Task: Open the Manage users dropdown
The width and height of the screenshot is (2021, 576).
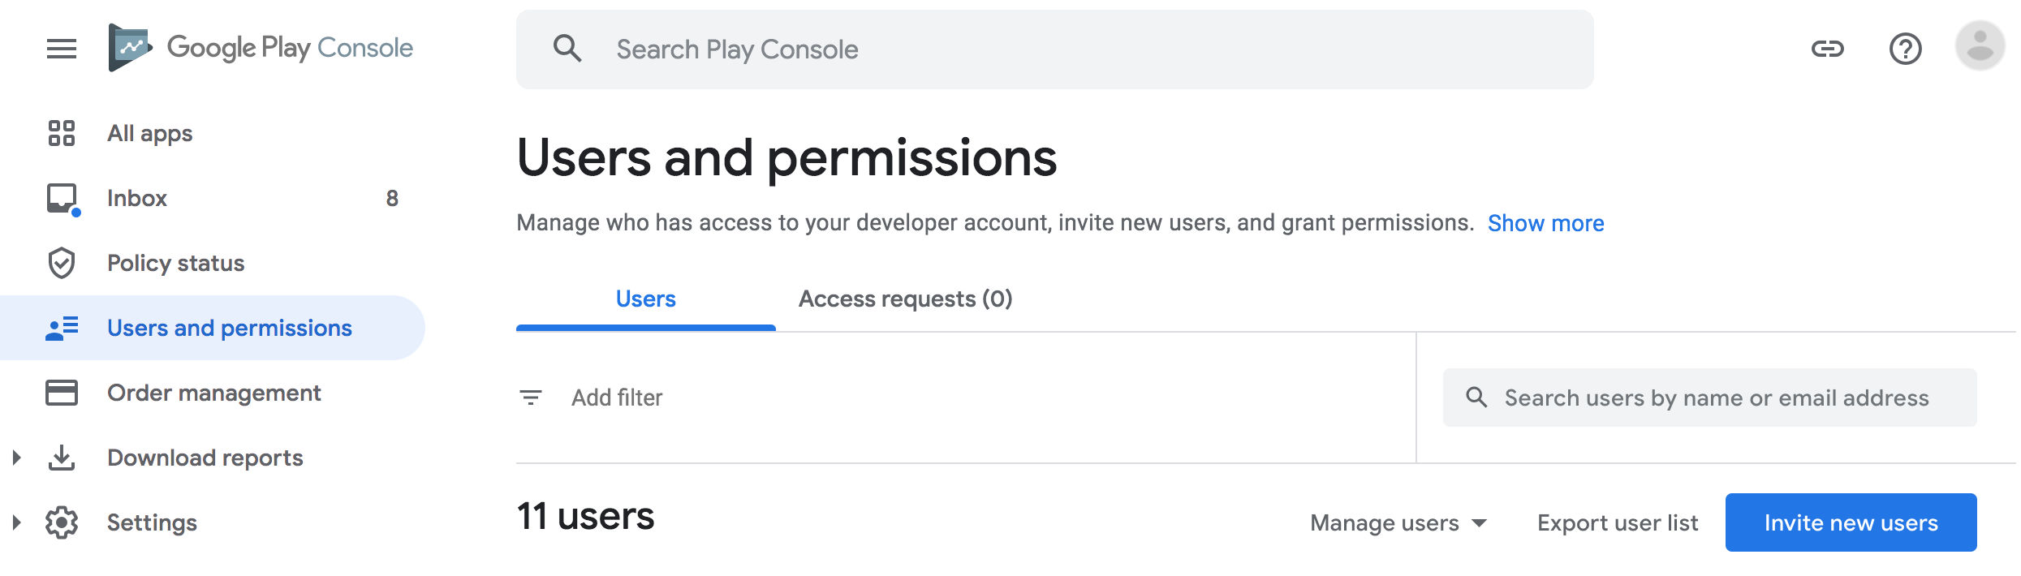Action: tap(1398, 522)
